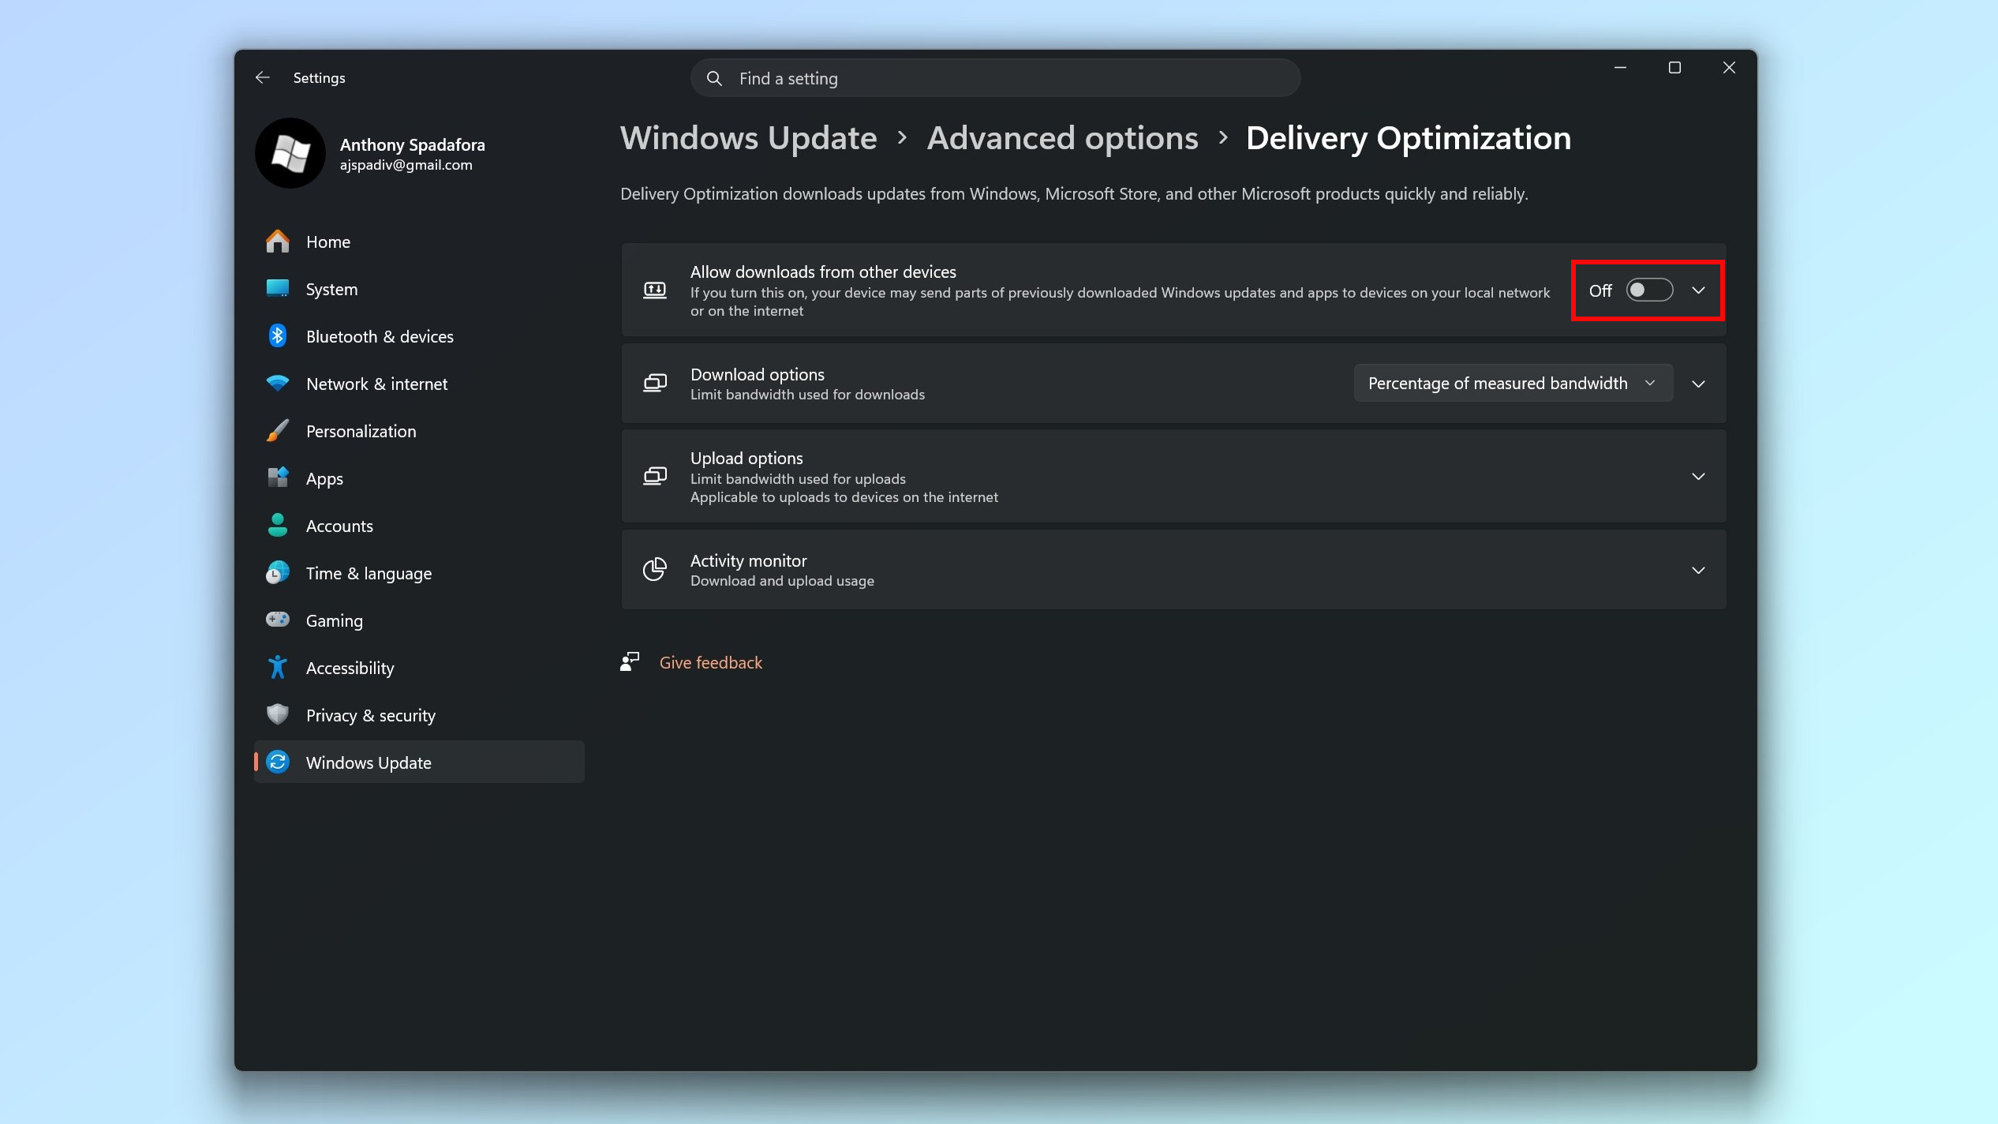
Task: Expand the Activity monitor section
Action: pos(1699,570)
